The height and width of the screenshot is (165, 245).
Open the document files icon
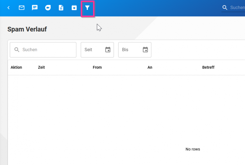point(61,8)
